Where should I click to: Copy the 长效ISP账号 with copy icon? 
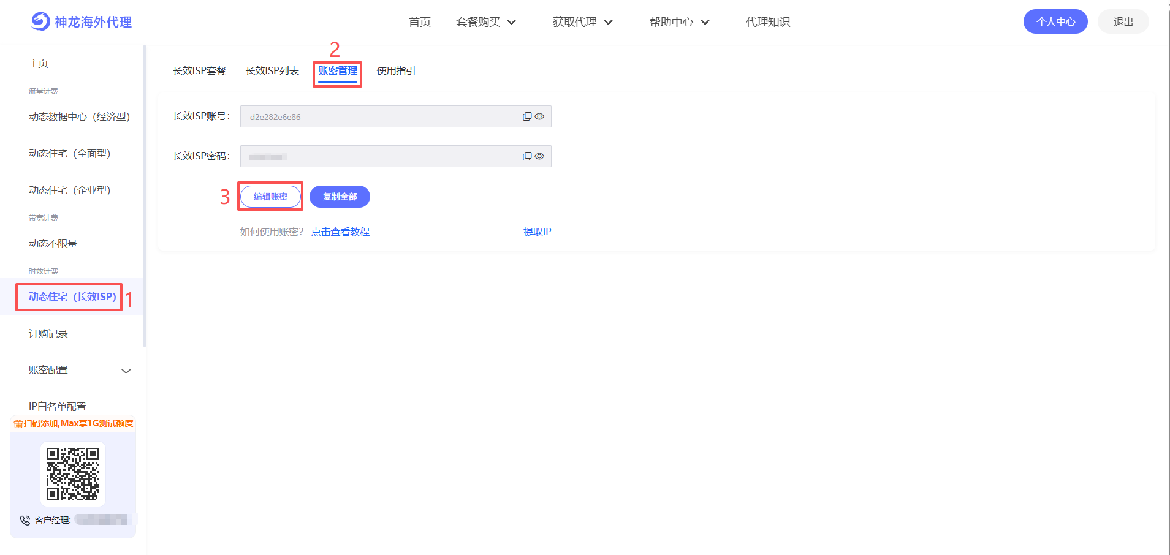[x=526, y=116]
